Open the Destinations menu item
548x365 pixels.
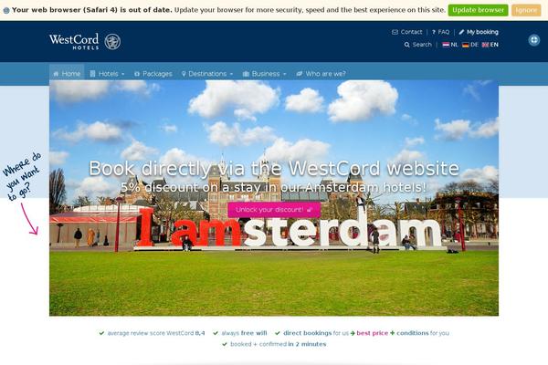207,74
